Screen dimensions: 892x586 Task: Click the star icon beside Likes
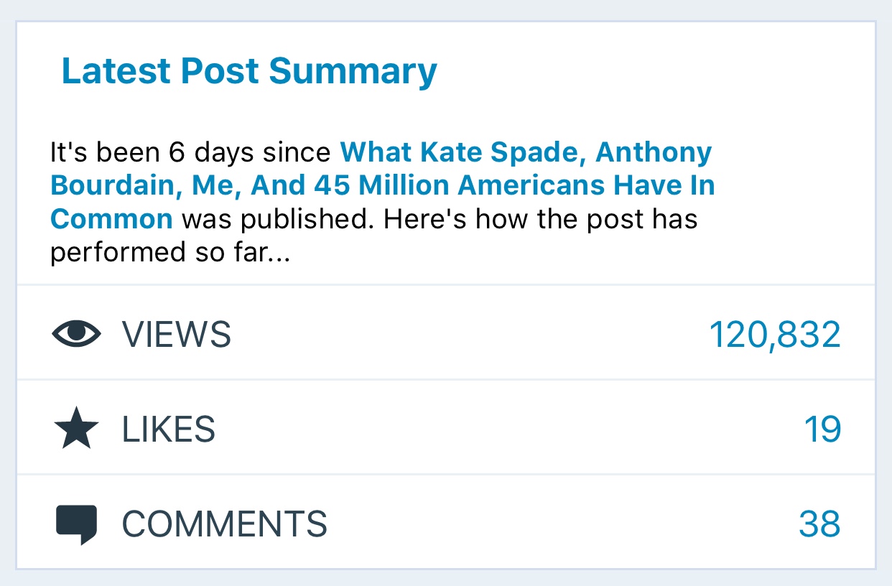pyautogui.click(x=76, y=429)
